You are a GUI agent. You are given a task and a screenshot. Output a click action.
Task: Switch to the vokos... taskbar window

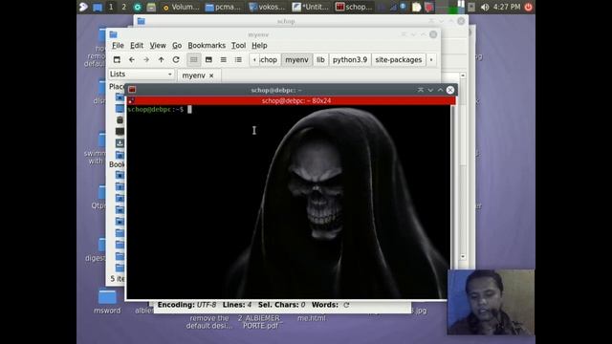268,7
